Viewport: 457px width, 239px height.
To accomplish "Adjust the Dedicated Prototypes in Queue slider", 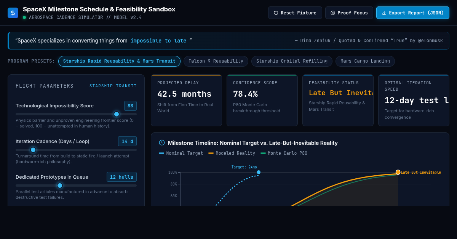I will pos(76,186).
